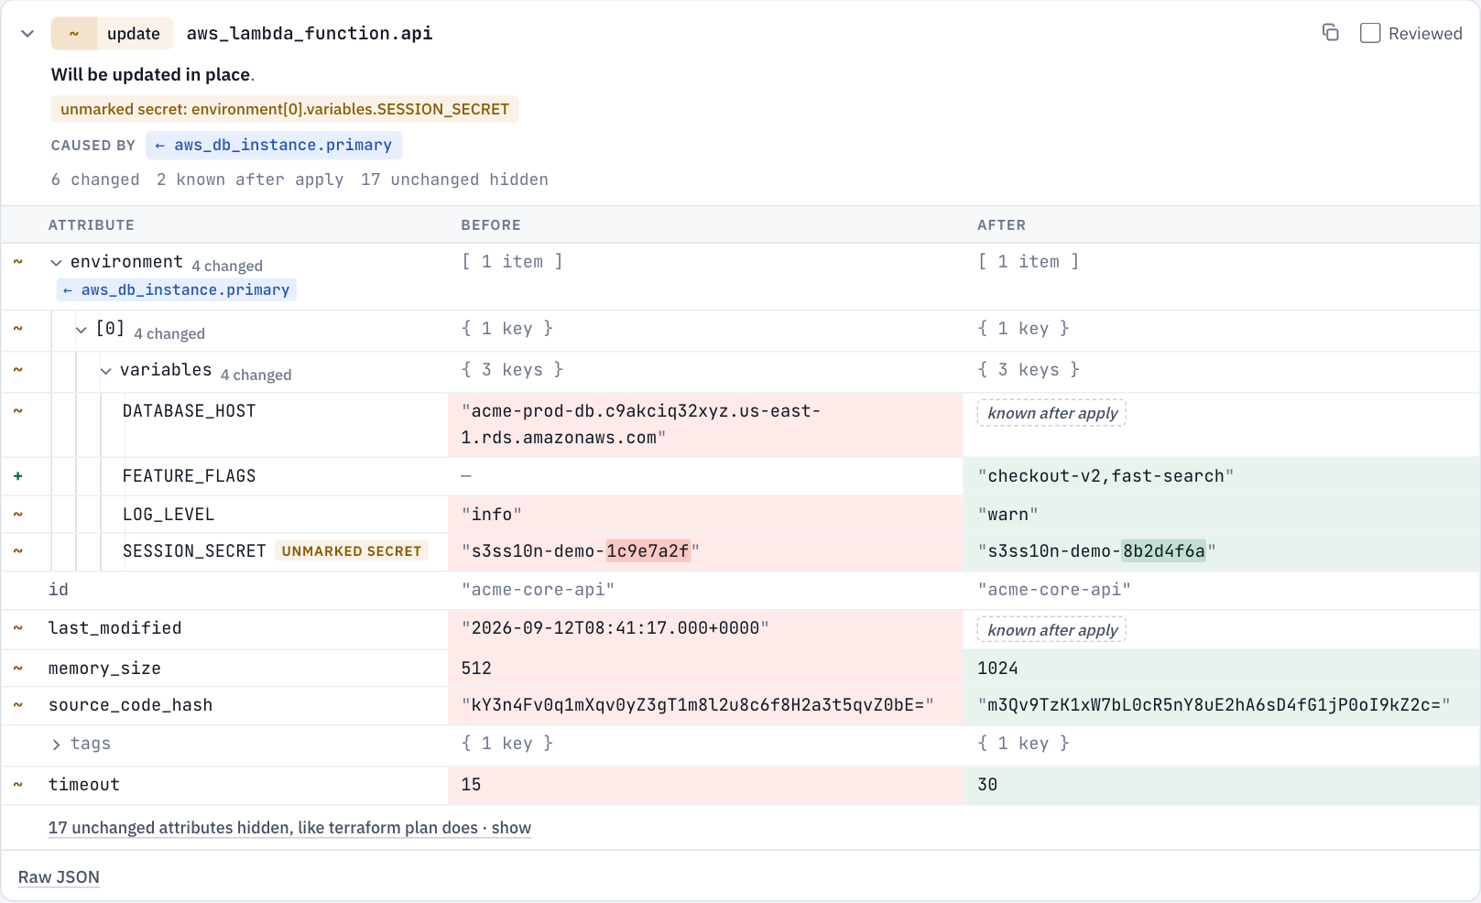Click the last_modified before timestamp
Viewport: 1481px width, 903px height.
point(615,628)
